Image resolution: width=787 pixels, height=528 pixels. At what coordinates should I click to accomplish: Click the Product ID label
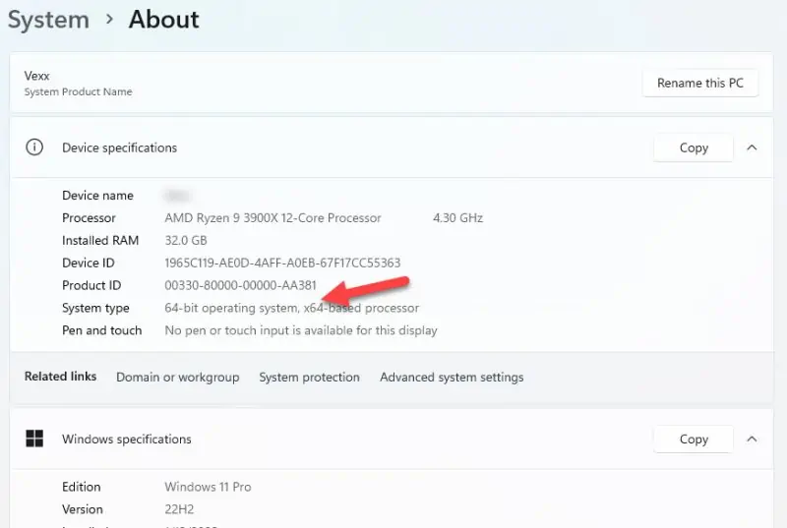pyautogui.click(x=91, y=285)
